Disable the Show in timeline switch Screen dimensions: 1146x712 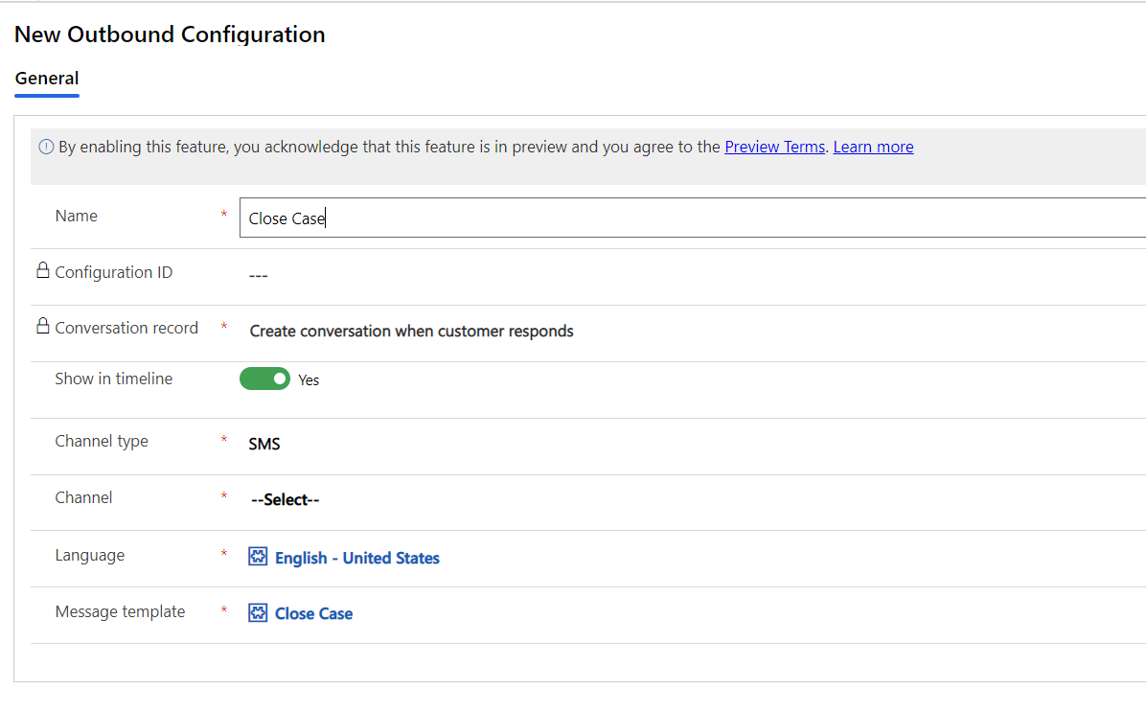pyautogui.click(x=265, y=379)
